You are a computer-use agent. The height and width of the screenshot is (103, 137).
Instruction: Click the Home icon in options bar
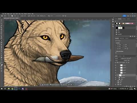(2, 16)
